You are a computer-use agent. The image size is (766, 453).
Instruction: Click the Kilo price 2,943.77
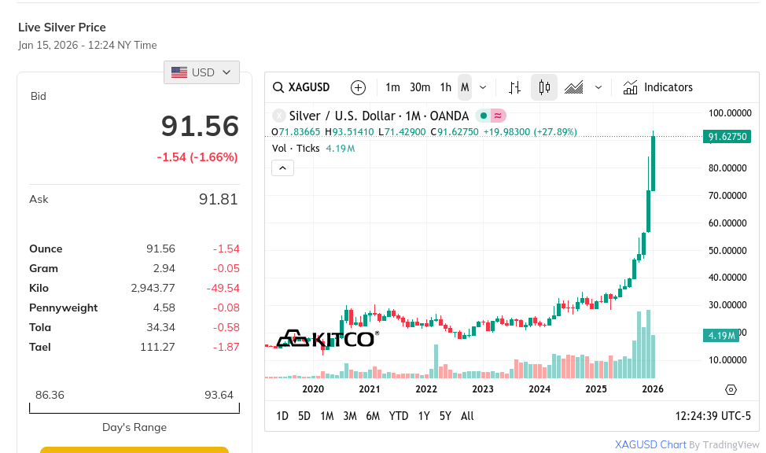click(x=153, y=289)
